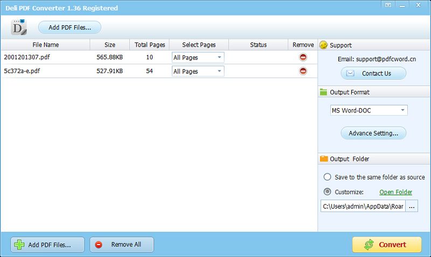The width and height of the screenshot is (431, 257).
Task: Select the 2001201307.pdf file row
Action: click(x=159, y=57)
